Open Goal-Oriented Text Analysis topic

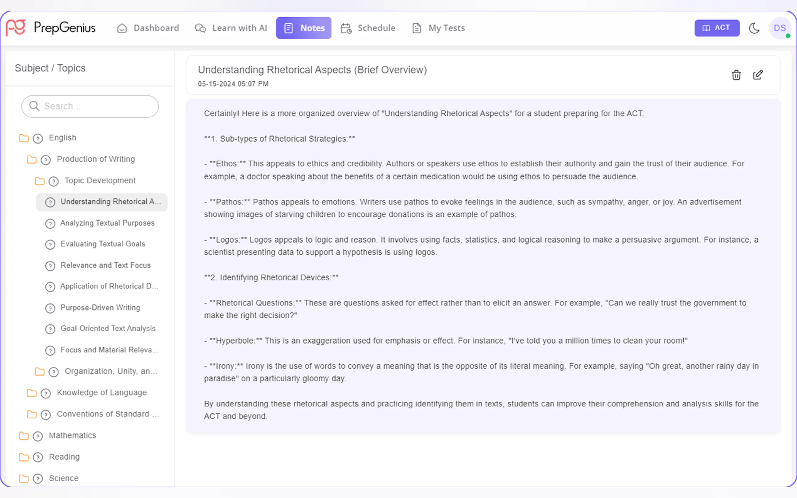(108, 329)
